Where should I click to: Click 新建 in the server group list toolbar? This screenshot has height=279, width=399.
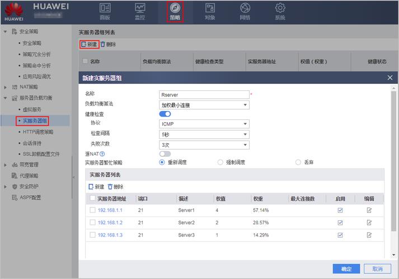tap(89, 45)
